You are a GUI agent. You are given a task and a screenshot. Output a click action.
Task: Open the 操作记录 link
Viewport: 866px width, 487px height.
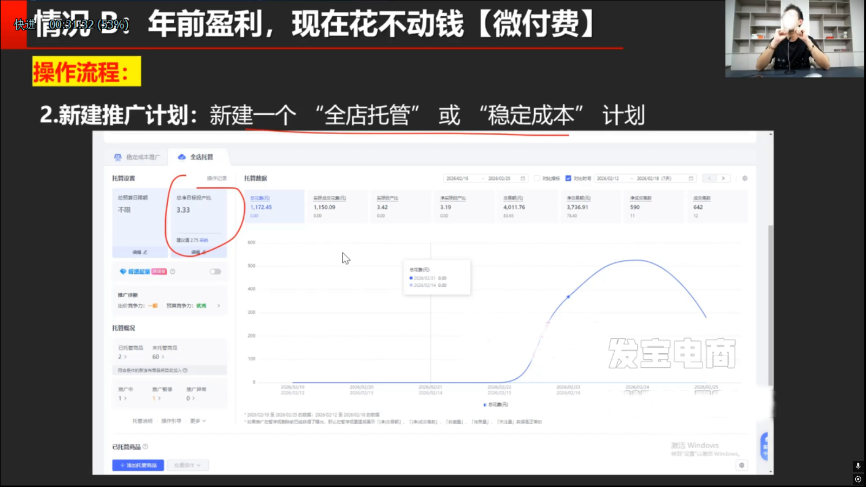216,179
